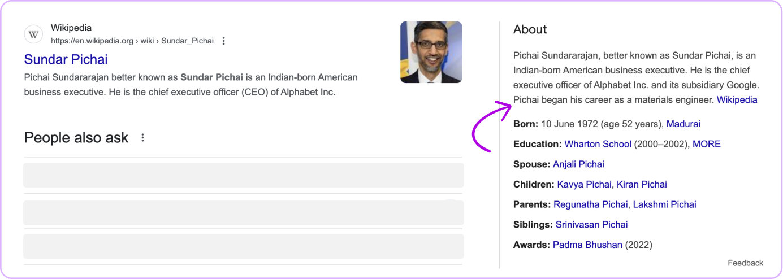The height and width of the screenshot is (279, 783).
Task: Show MORE education entries
Action: [706, 144]
